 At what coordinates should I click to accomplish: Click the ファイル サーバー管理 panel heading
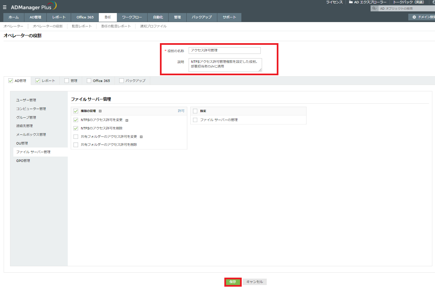tap(91, 99)
